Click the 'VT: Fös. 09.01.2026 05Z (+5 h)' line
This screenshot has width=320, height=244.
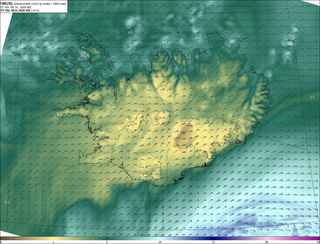tap(20, 10)
